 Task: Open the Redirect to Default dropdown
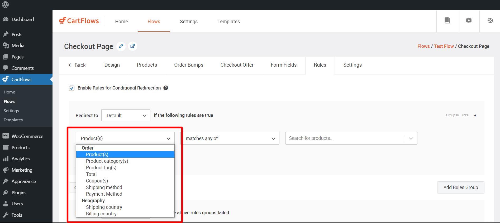tap(126, 115)
